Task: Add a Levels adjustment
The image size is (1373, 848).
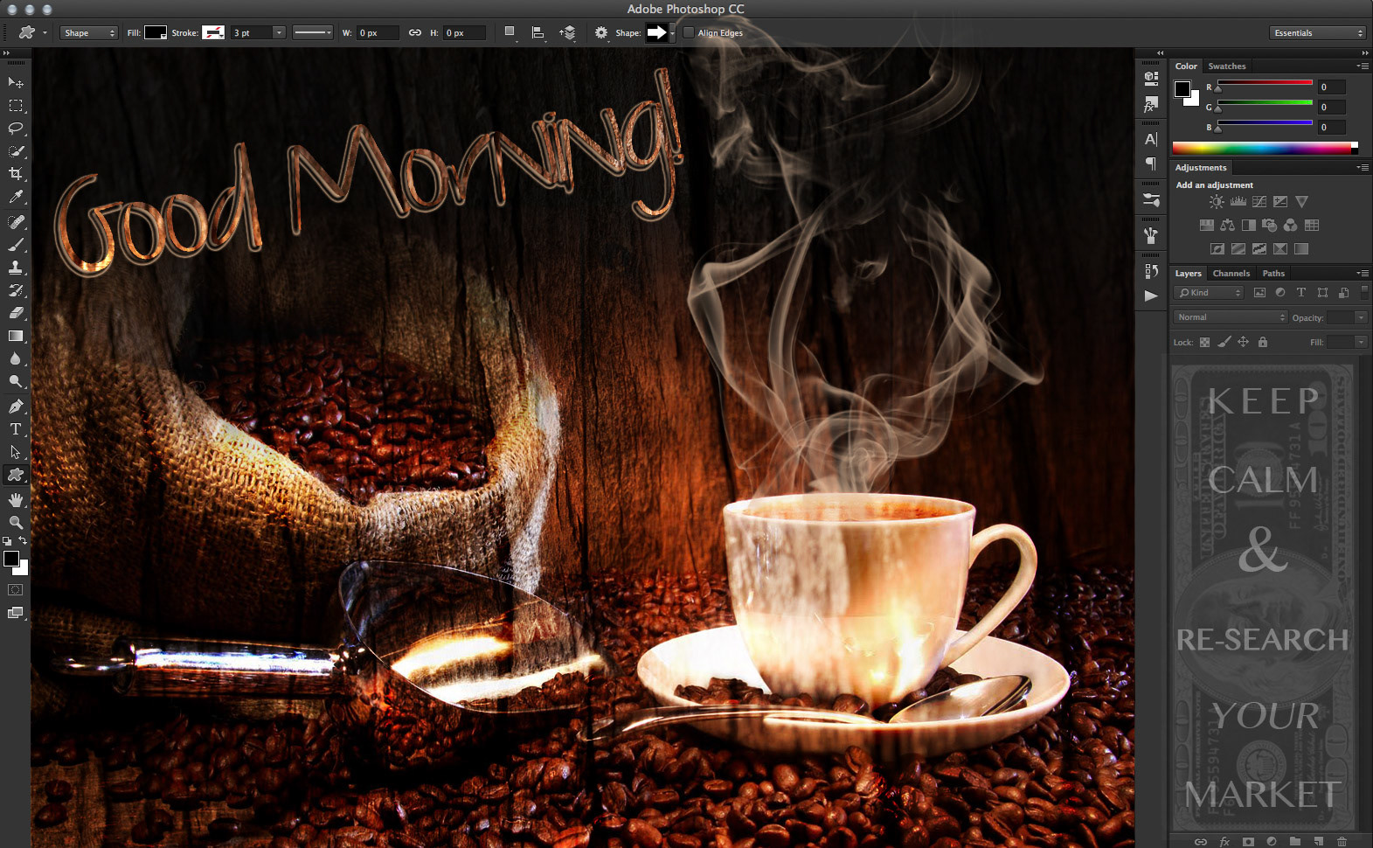Action: [x=1238, y=202]
